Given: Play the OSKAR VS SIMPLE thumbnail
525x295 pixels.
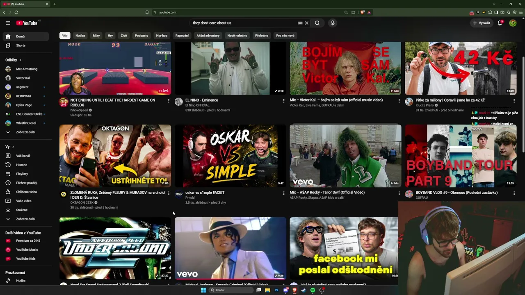Looking at the screenshot, I should (x=231, y=156).
